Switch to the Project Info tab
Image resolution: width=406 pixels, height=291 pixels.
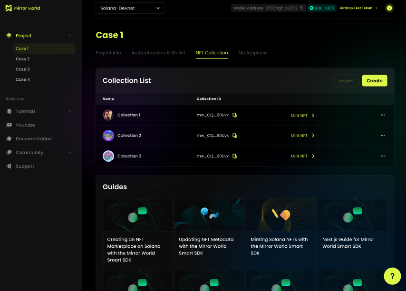pyautogui.click(x=108, y=53)
